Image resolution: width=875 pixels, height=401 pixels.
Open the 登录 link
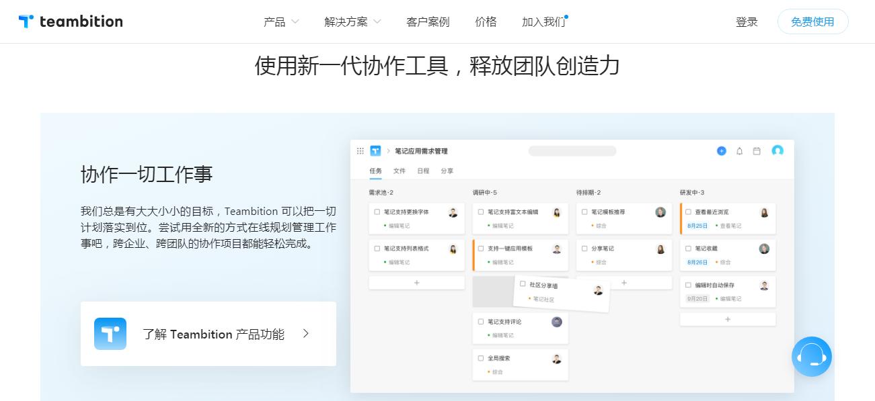(x=747, y=21)
